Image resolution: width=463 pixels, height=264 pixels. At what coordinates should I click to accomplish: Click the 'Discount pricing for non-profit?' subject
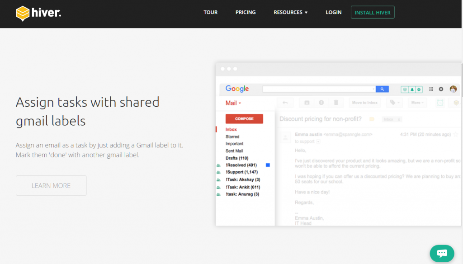click(x=321, y=119)
